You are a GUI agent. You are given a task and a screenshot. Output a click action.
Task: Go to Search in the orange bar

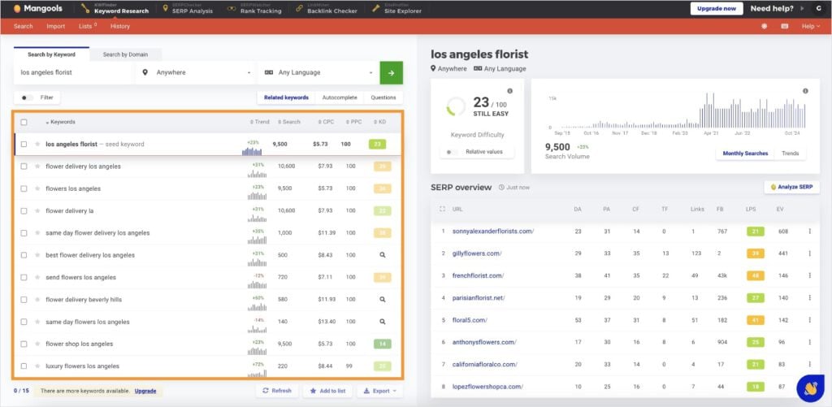(24, 26)
